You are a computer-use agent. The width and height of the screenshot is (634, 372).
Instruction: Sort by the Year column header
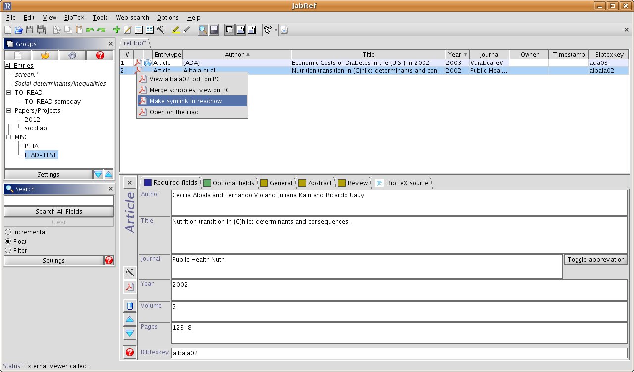[x=457, y=55]
